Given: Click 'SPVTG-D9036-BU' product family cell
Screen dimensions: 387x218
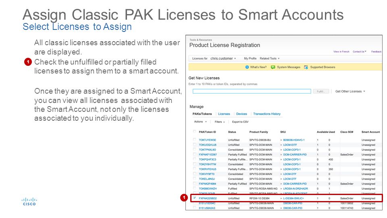Looking at the screenshot, I should 260,140.
